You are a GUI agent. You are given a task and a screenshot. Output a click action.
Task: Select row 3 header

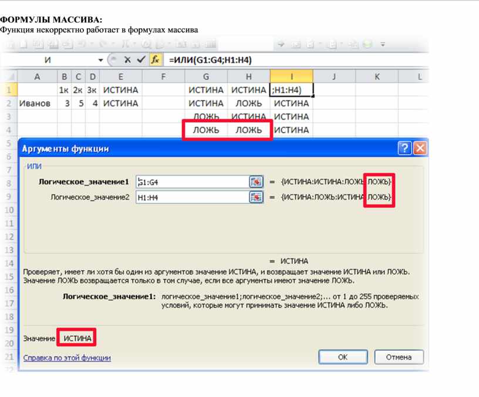click(9, 117)
